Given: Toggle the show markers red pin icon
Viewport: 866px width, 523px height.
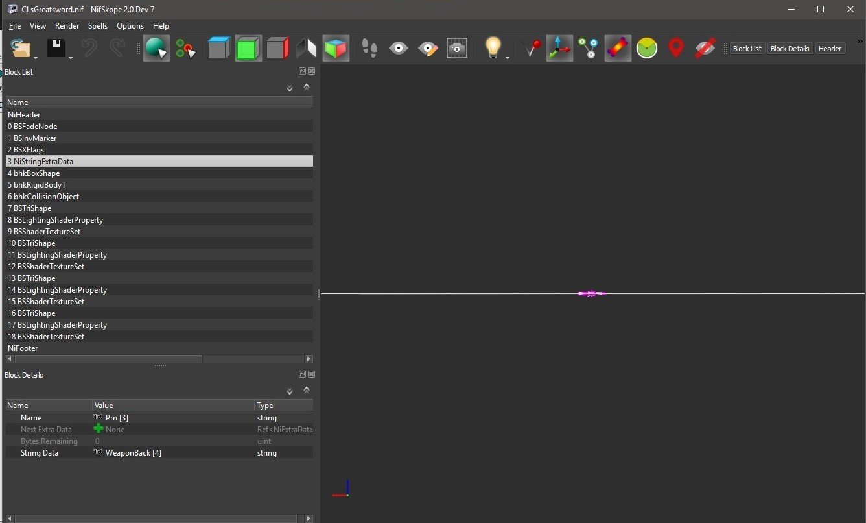Looking at the screenshot, I should [675, 49].
